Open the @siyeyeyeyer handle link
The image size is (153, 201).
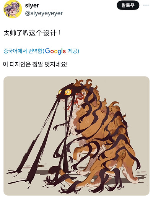pos(44,13)
